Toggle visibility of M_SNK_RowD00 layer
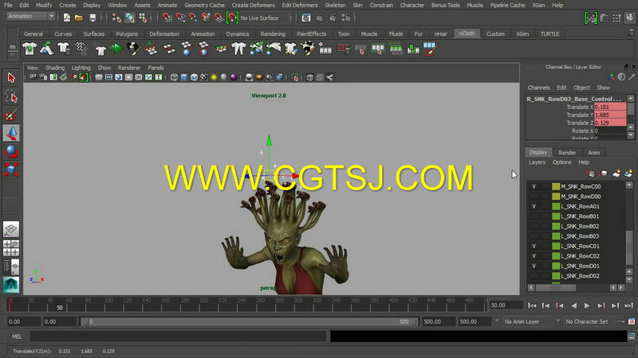Image resolution: width=638 pixels, height=358 pixels. (534, 197)
